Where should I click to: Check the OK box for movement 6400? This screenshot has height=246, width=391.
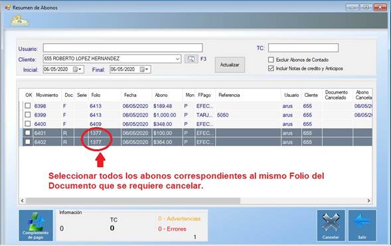pos(28,124)
